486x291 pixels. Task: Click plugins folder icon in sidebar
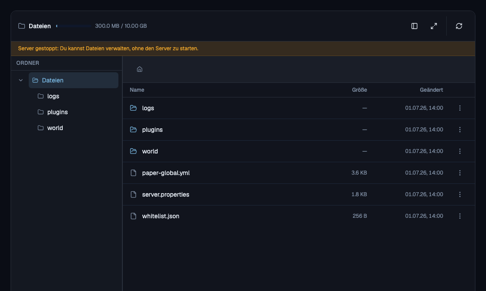[41, 112]
